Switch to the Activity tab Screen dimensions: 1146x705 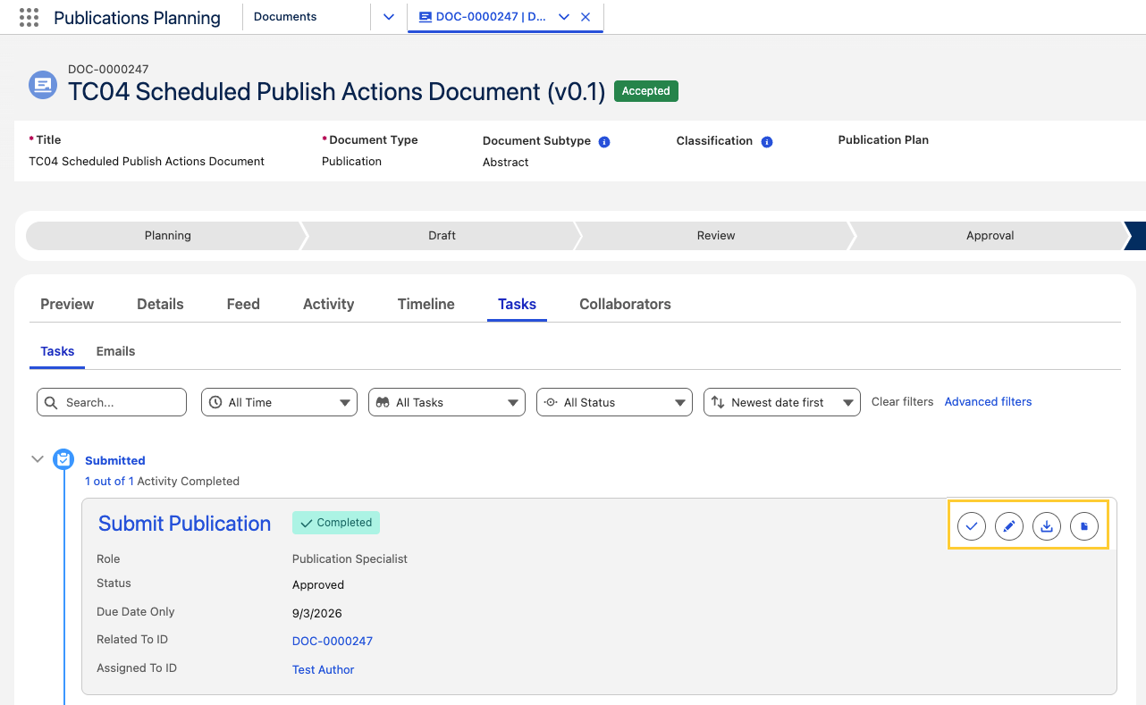[x=328, y=304]
